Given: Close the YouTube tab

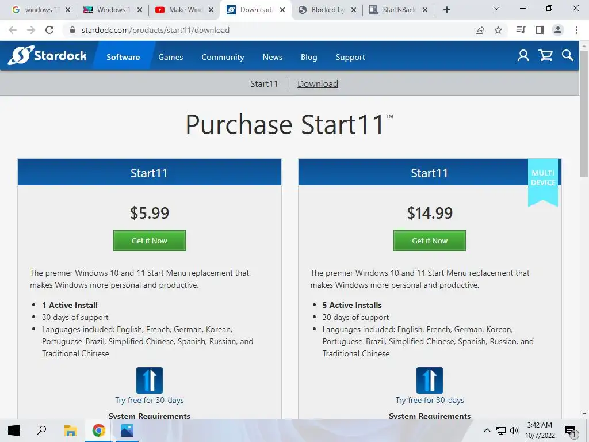Looking at the screenshot, I should 211,10.
